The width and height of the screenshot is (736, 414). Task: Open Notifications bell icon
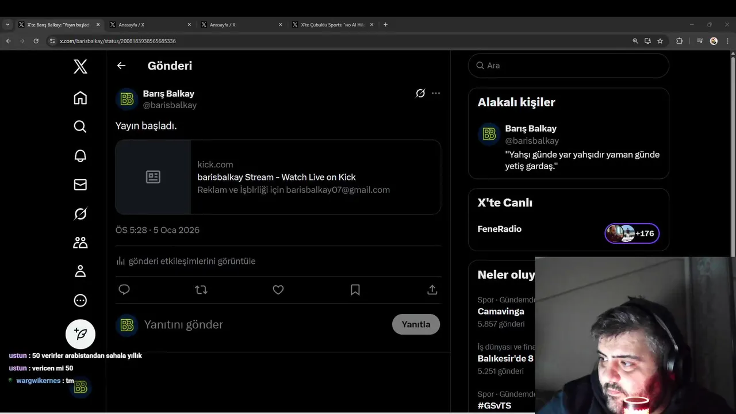(x=80, y=156)
